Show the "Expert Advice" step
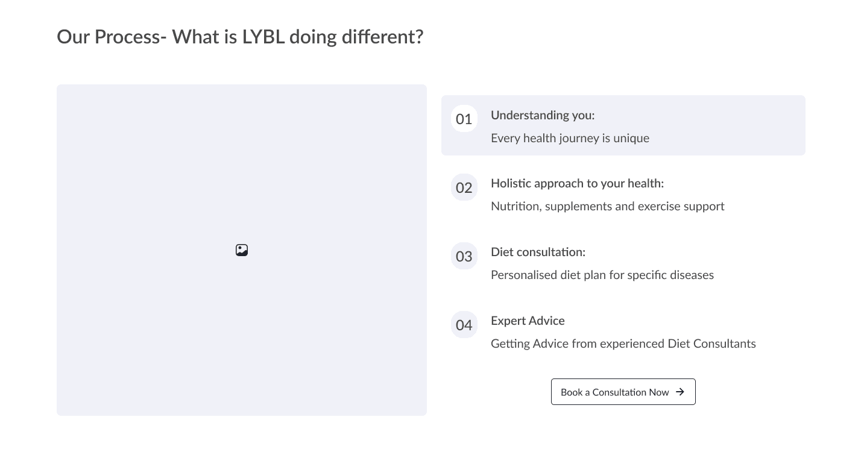The height and width of the screenshot is (455, 867). coord(528,321)
